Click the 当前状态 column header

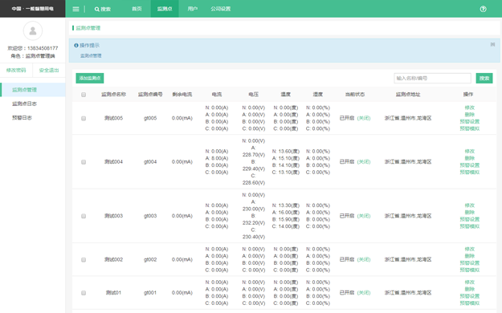pyautogui.click(x=355, y=95)
